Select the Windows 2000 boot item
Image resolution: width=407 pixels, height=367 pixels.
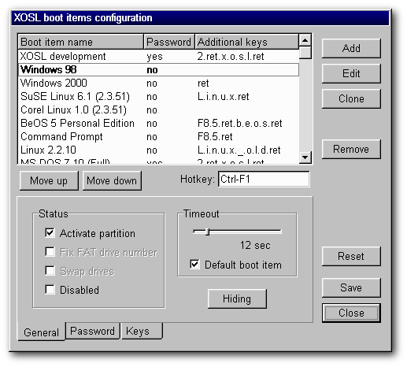[x=158, y=83]
